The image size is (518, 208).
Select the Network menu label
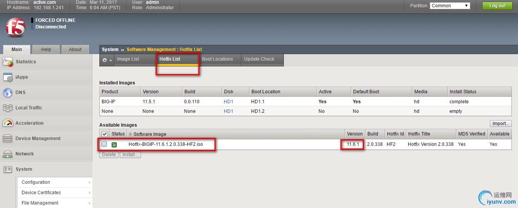tap(25, 154)
